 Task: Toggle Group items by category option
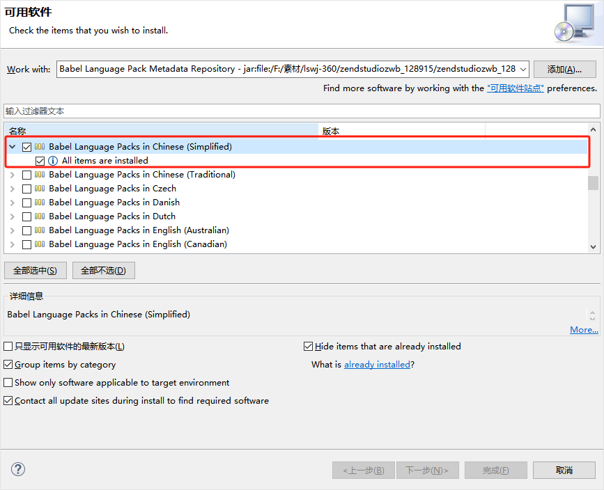(8, 365)
